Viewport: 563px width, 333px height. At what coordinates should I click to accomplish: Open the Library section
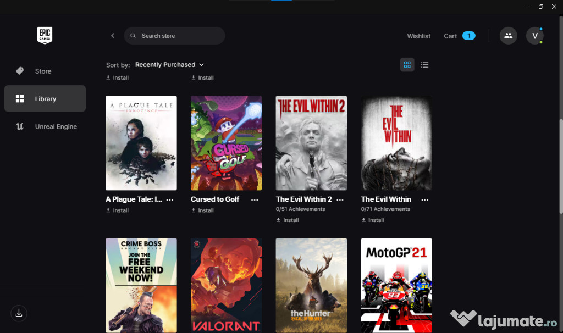coord(45,98)
